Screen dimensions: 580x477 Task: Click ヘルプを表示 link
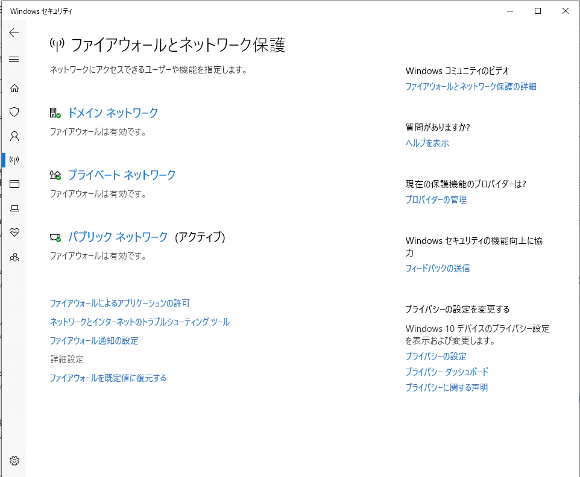(x=427, y=143)
